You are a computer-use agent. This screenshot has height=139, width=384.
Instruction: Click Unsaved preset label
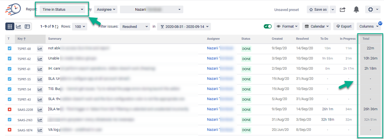click(286, 10)
